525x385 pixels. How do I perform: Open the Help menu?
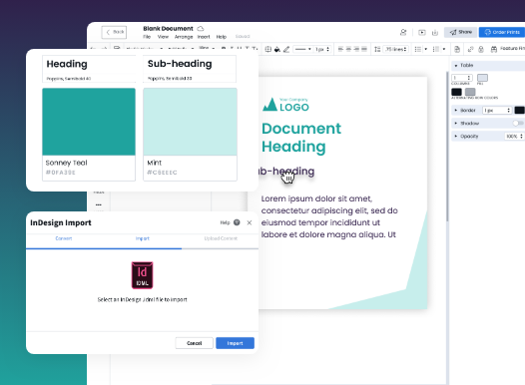[x=222, y=37]
